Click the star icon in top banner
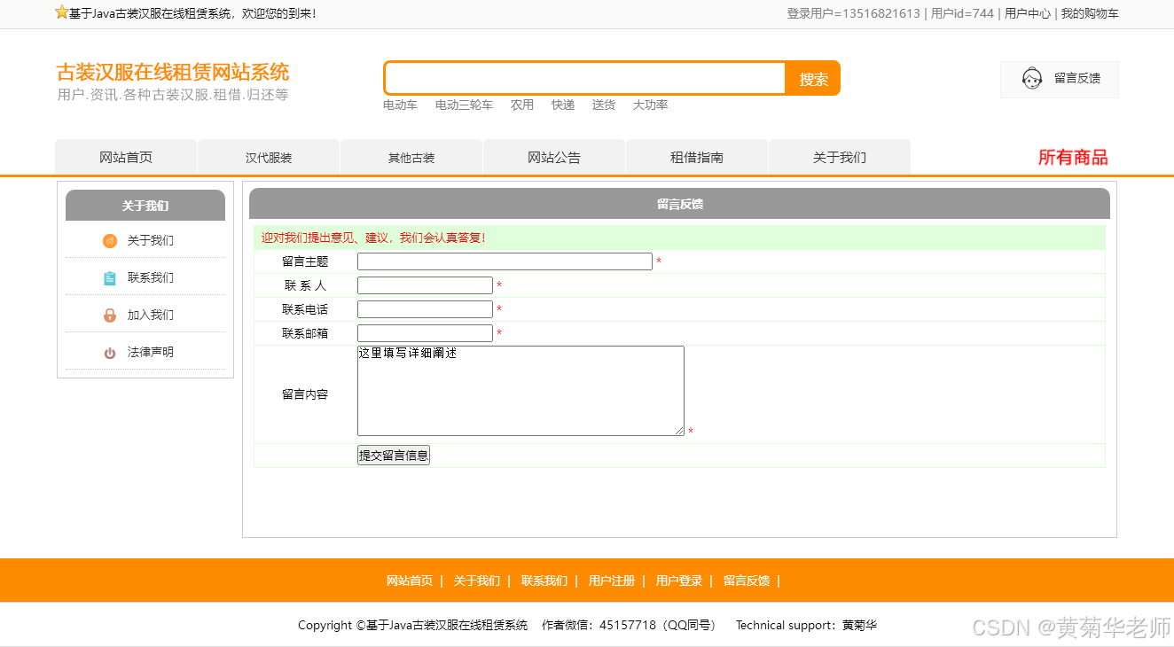 pos(62,12)
